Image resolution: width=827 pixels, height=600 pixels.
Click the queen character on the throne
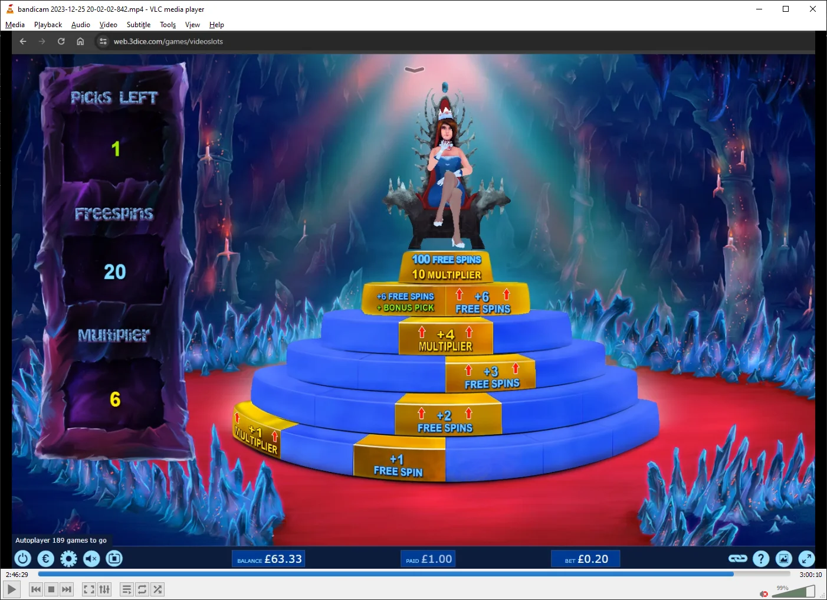coord(450,177)
